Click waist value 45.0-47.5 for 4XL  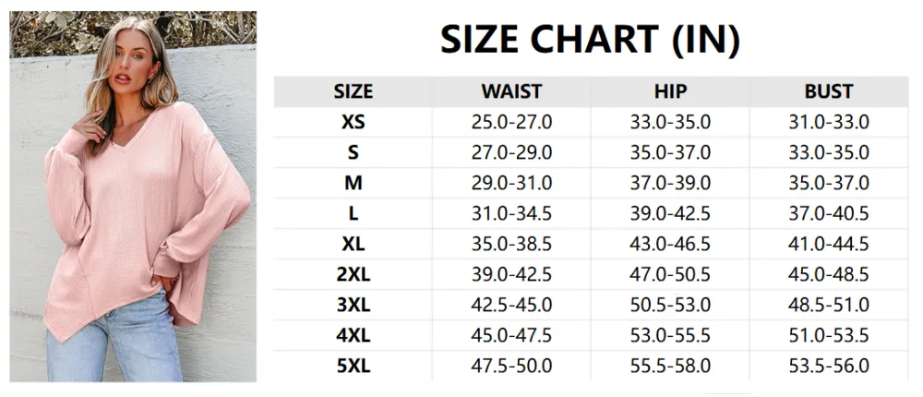click(x=511, y=336)
